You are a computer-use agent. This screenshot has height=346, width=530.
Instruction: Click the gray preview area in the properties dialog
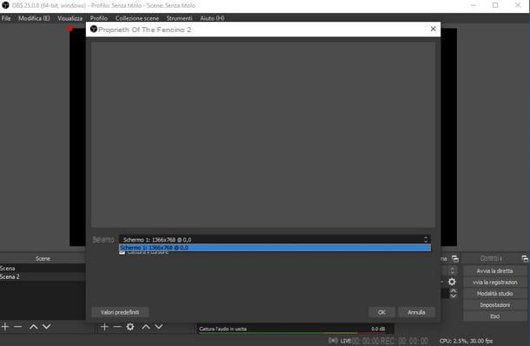point(263,134)
